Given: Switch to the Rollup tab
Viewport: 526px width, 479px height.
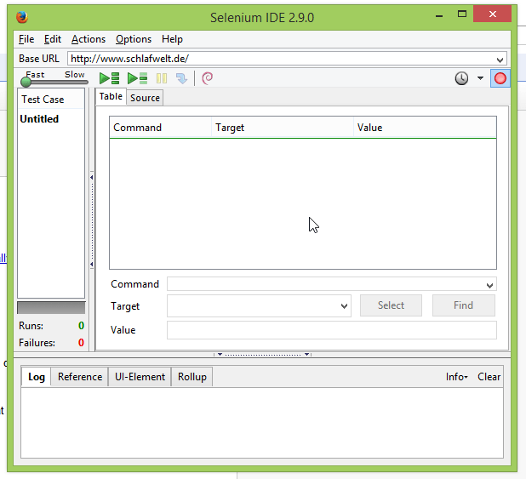Looking at the screenshot, I should (x=192, y=377).
